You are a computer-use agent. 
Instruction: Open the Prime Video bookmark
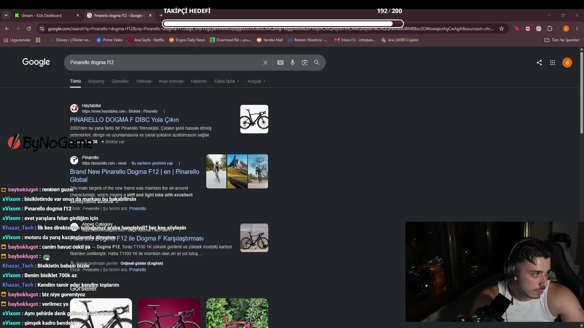tap(109, 40)
